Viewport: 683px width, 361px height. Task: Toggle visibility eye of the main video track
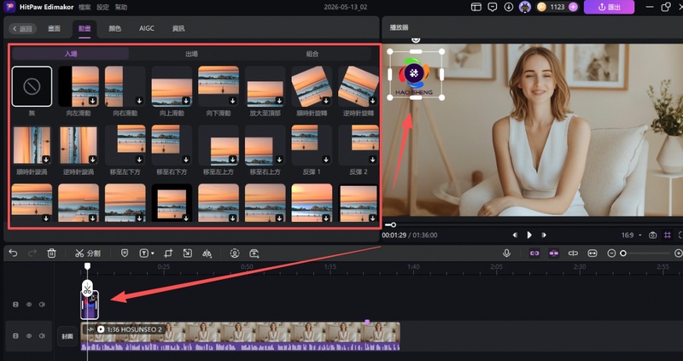[29, 335]
